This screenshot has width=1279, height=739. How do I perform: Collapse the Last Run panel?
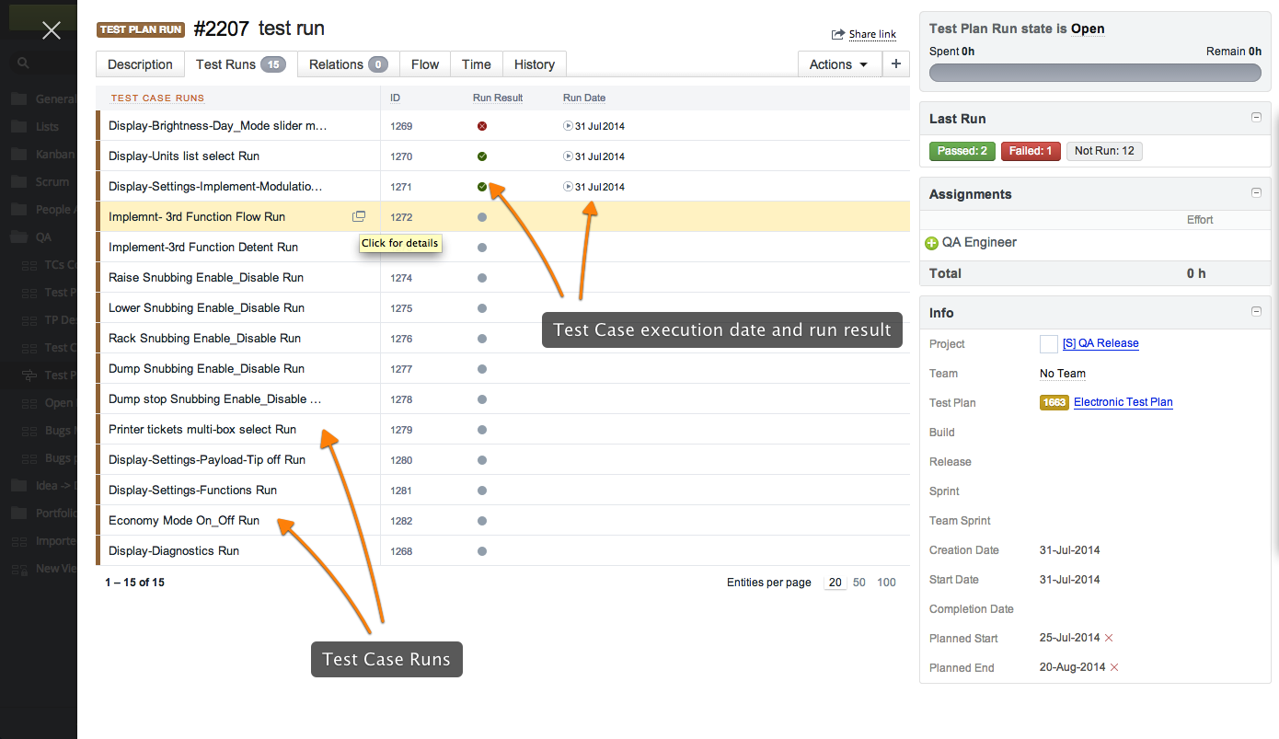coord(1256,118)
